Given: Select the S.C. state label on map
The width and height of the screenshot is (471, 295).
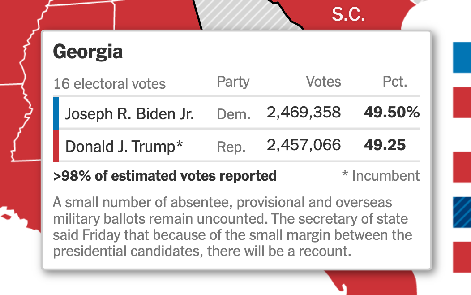Looking at the screenshot, I should pos(348,15).
